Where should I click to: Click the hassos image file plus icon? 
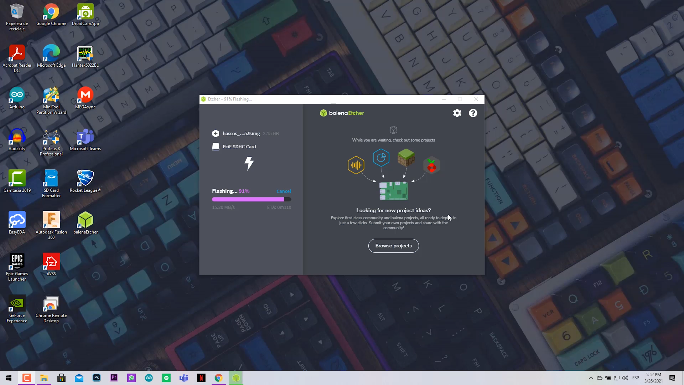(216, 133)
